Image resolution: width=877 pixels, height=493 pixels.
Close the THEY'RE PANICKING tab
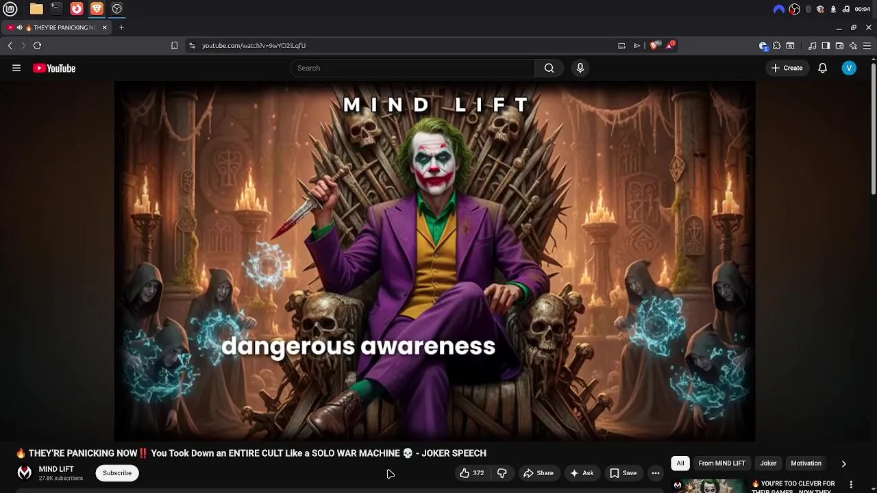point(104,27)
